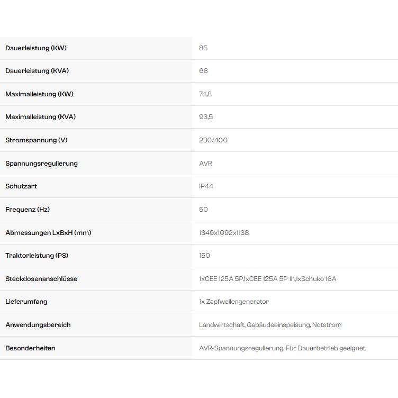The image size is (398, 398).
Task: Click the Frequenz (Hz) label
Action: point(28,210)
